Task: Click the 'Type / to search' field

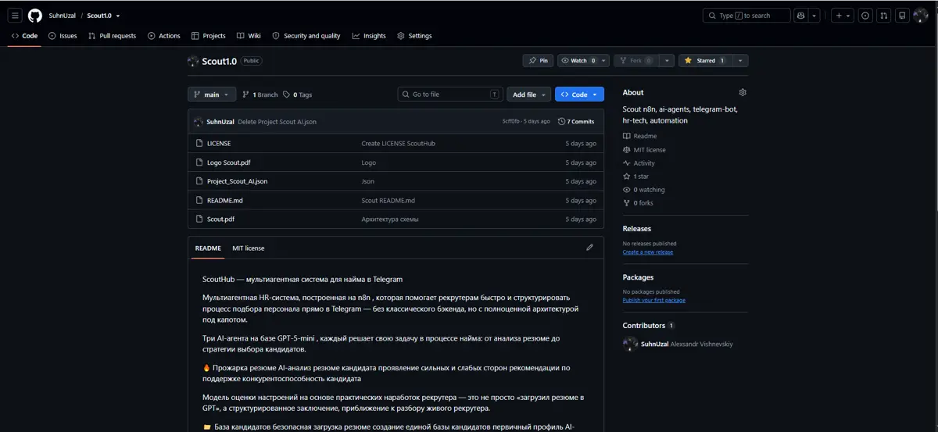Action: coord(746,16)
